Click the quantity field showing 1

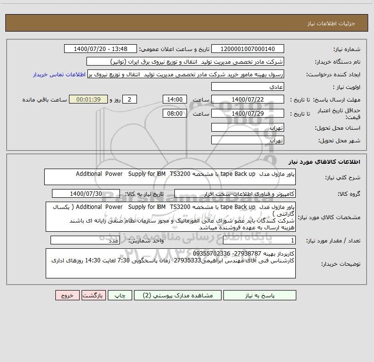point(259,240)
